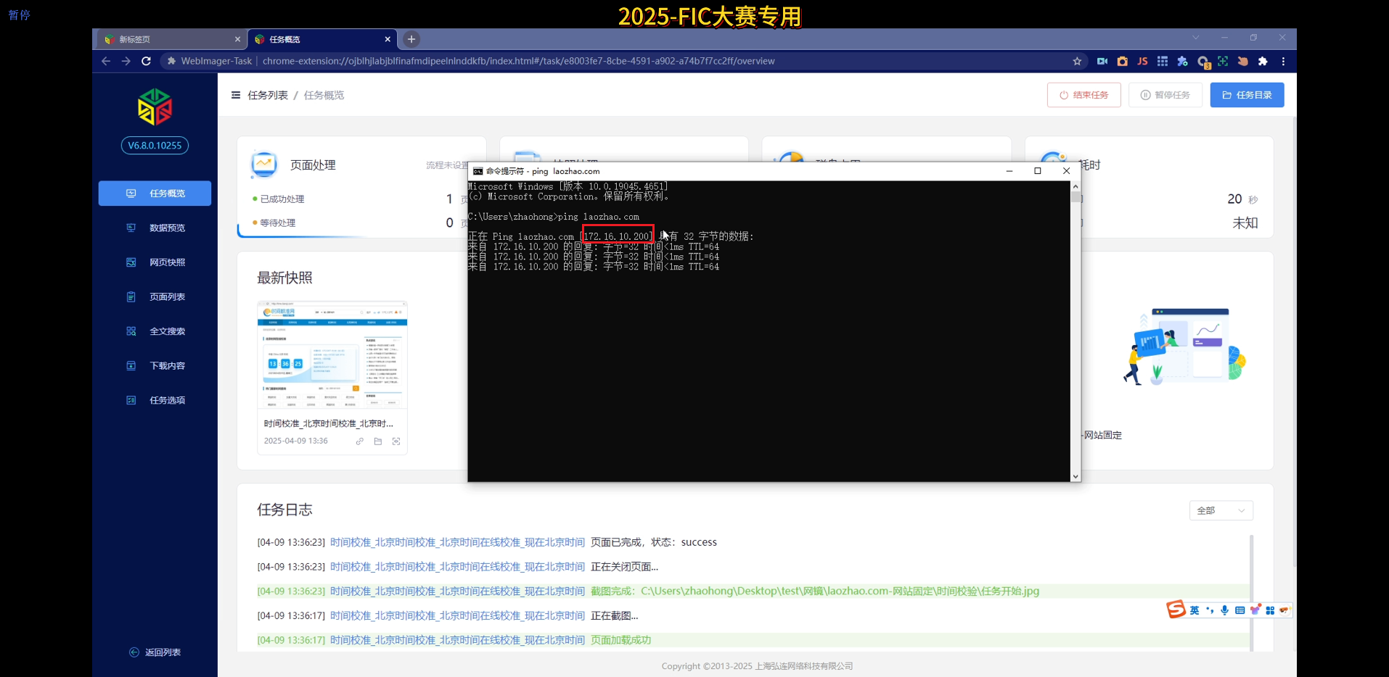Open the puzzle-piece Extensions menu
Image resolution: width=1389 pixels, height=677 pixels.
[1263, 62]
